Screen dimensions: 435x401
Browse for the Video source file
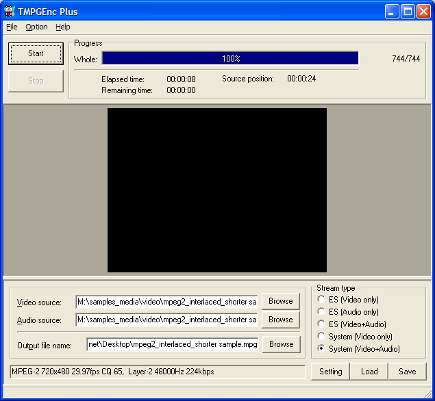pos(280,301)
